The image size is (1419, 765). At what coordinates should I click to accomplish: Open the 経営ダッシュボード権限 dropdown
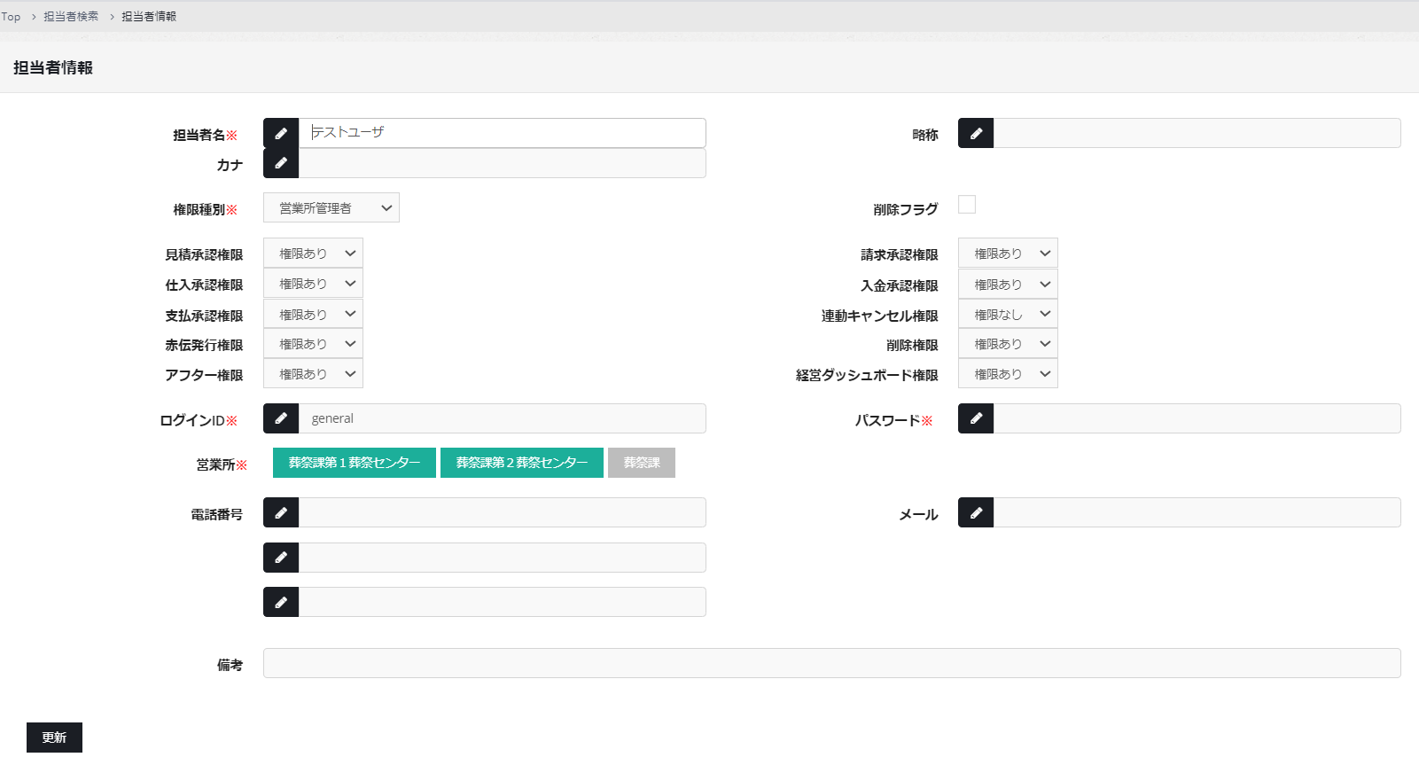[x=1008, y=374]
